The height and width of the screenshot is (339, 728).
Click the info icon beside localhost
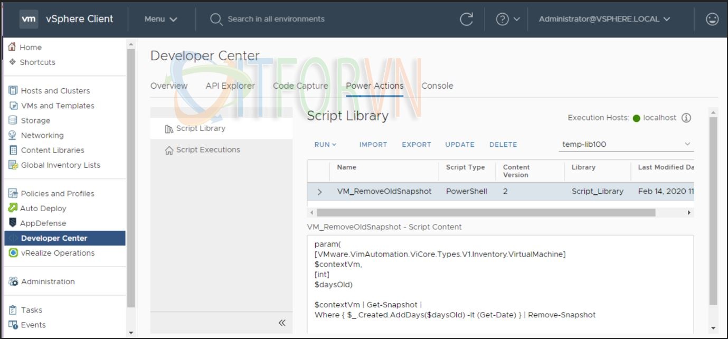(x=686, y=118)
